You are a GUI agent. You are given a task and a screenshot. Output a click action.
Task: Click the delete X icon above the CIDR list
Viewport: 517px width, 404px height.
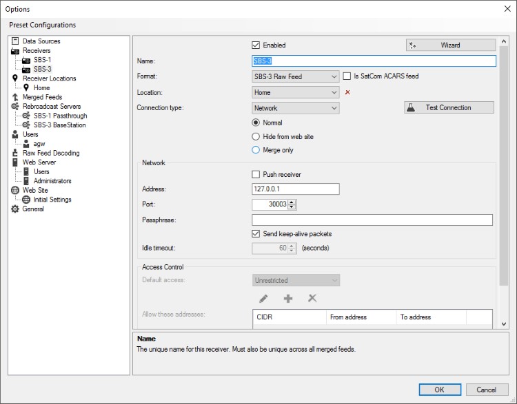(312, 298)
